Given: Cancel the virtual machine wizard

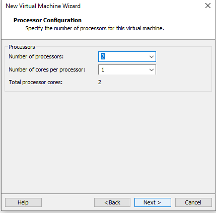Looking at the screenshot, I should click(193, 202).
